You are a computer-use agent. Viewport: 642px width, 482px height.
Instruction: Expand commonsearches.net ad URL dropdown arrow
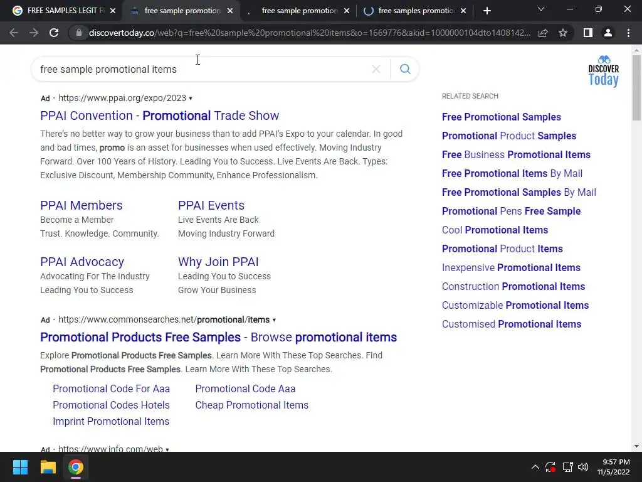click(x=274, y=320)
